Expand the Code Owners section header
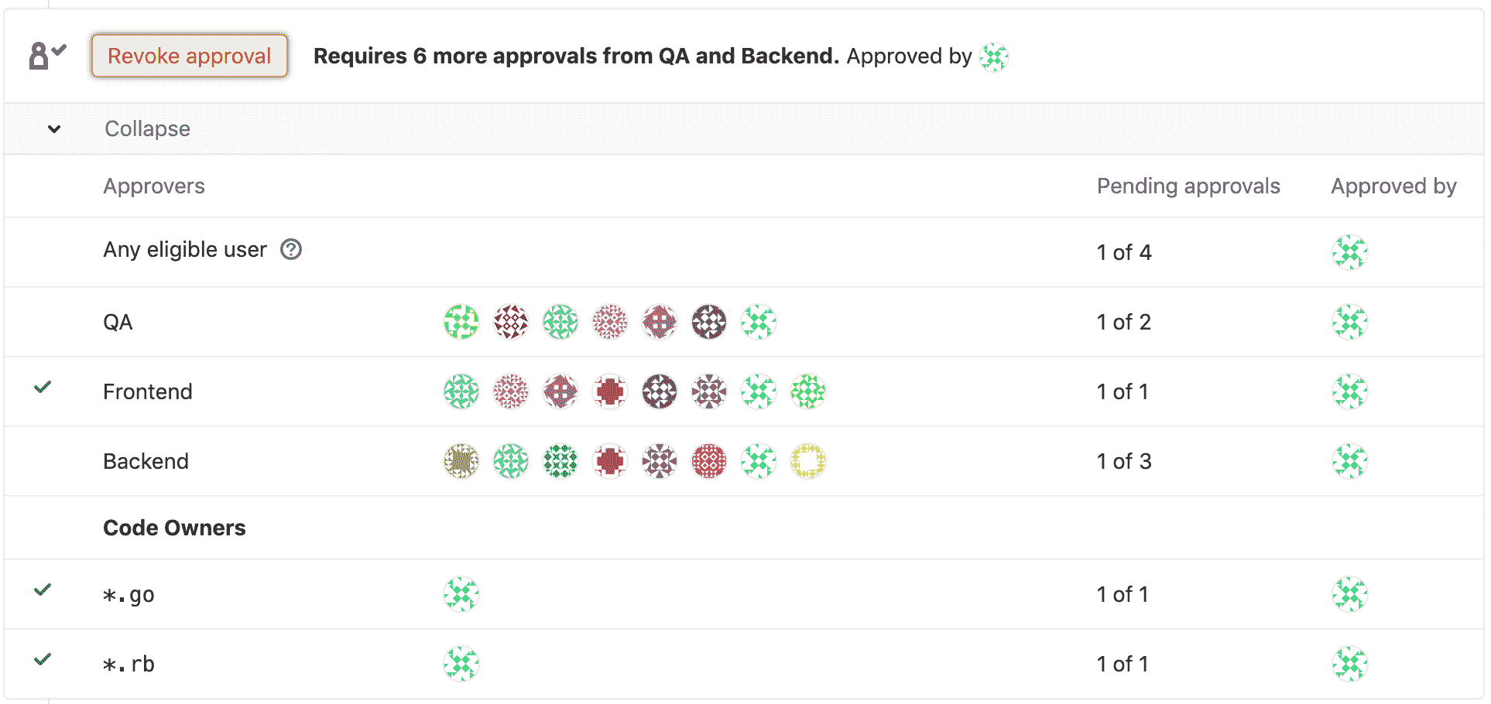 (x=174, y=528)
